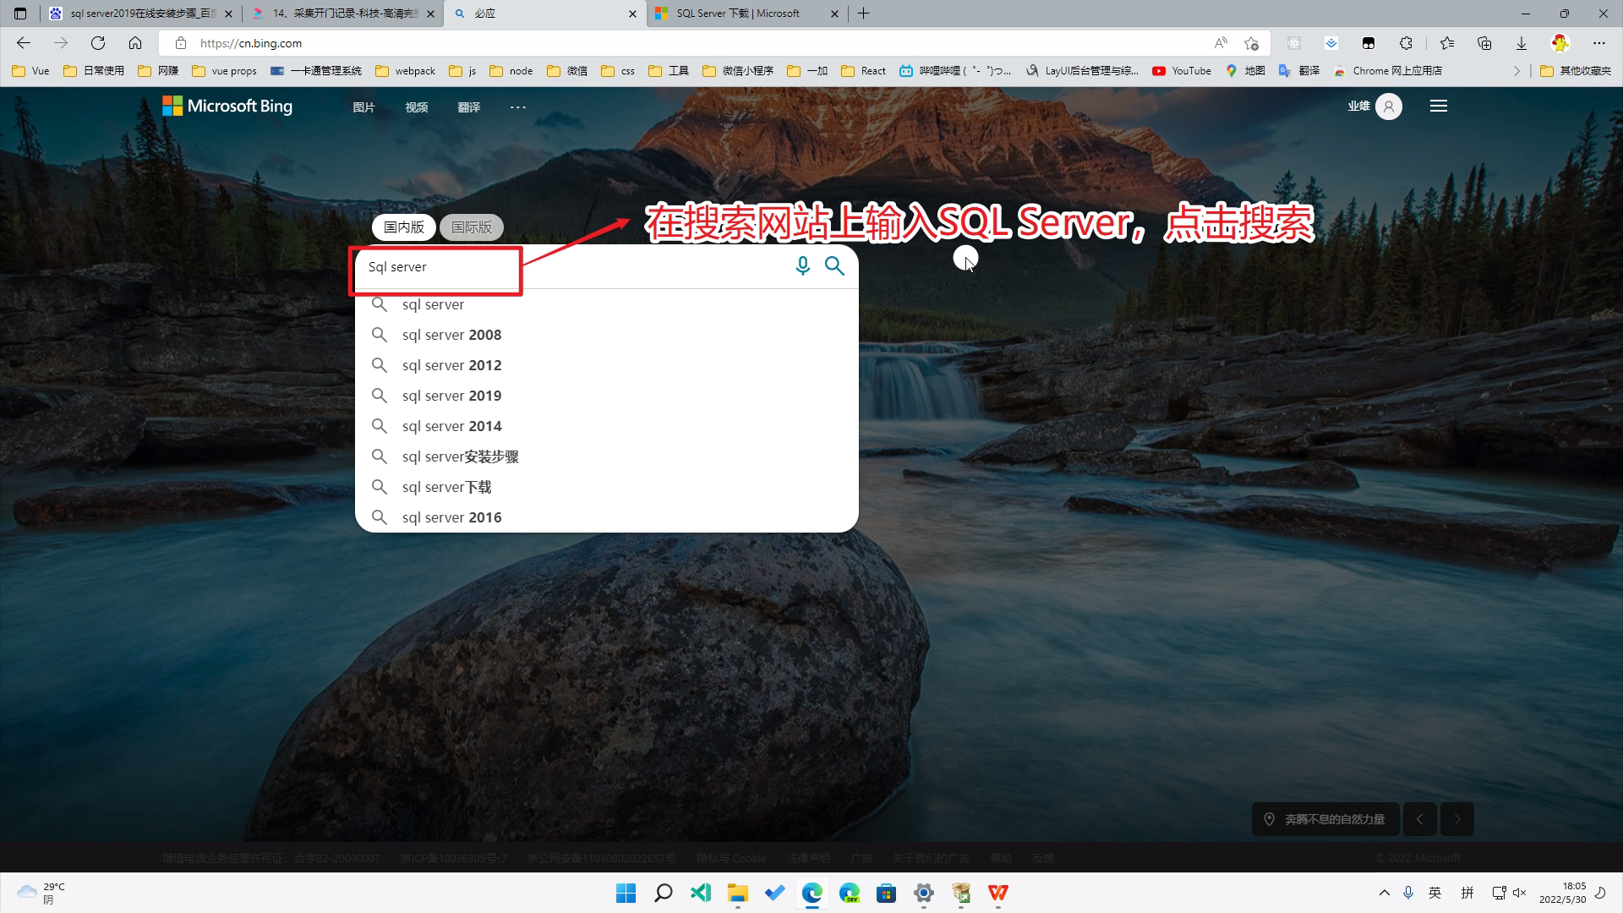Reload the page with refresh icon
The height and width of the screenshot is (913, 1623).
click(98, 43)
